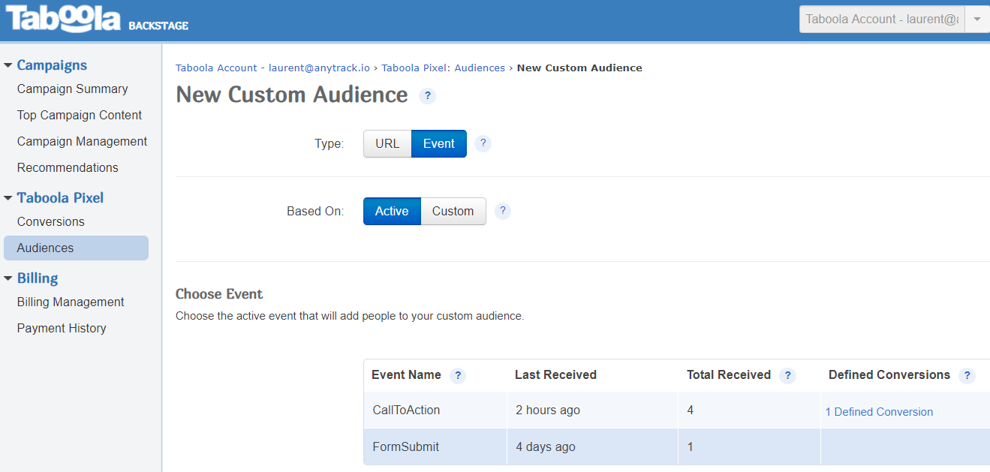Select the CallToAction event row
This screenshot has width=990, height=472.
(x=676, y=410)
